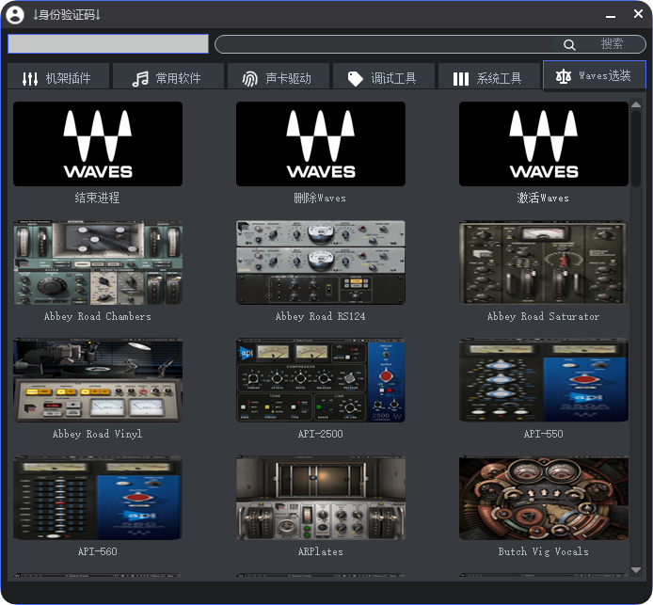653x605 pixels.
Task: Choose the ARPlates reverb thumbnail
Action: pos(321,498)
